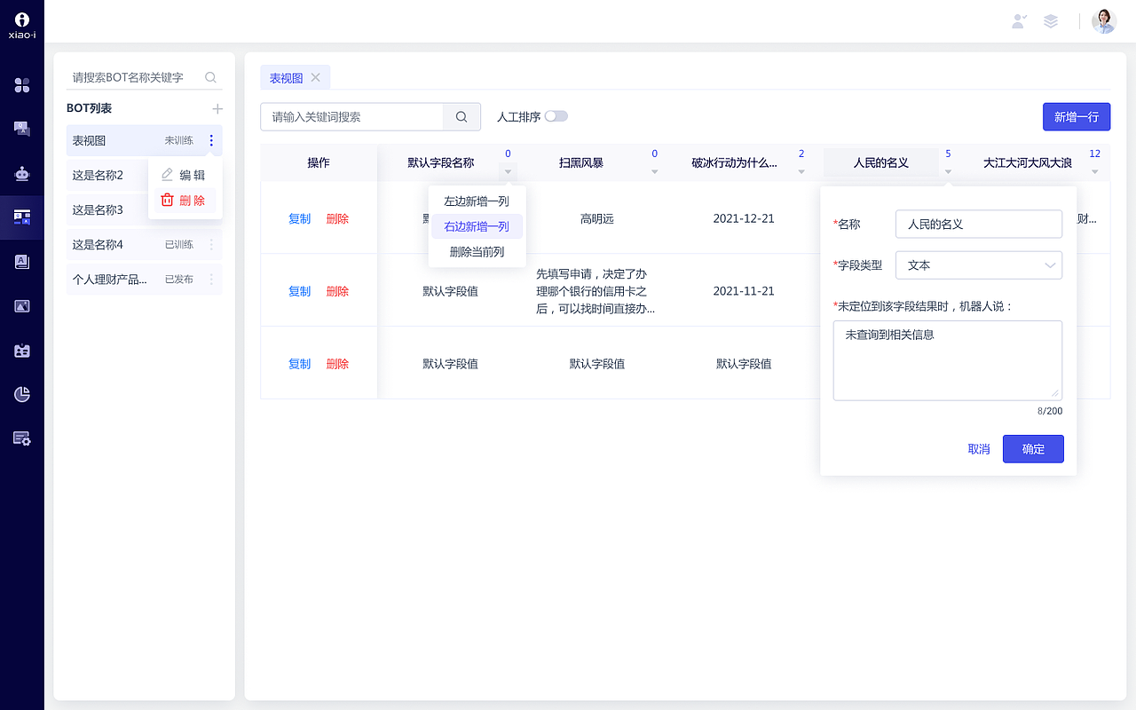Open the Q&A chat module in sidebar
Image resolution: width=1136 pixels, height=710 pixels.
(x=22, y=128)
